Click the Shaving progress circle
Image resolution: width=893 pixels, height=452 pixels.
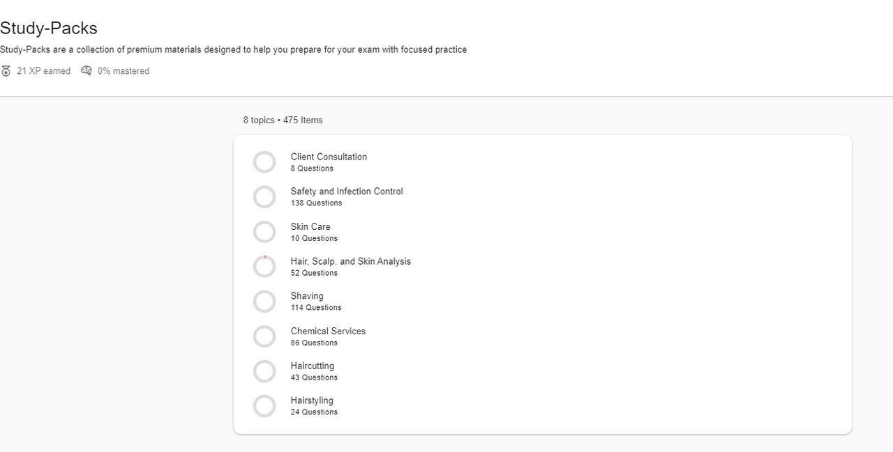click(264, 302)
